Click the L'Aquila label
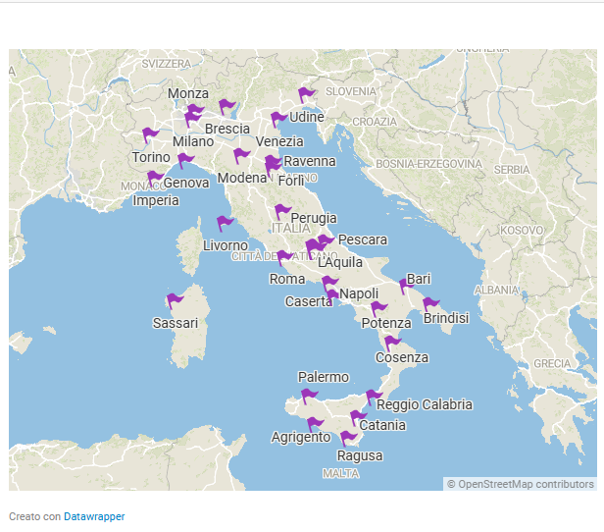The height and width of the screenshot is (532, 604). coord(340,262)
